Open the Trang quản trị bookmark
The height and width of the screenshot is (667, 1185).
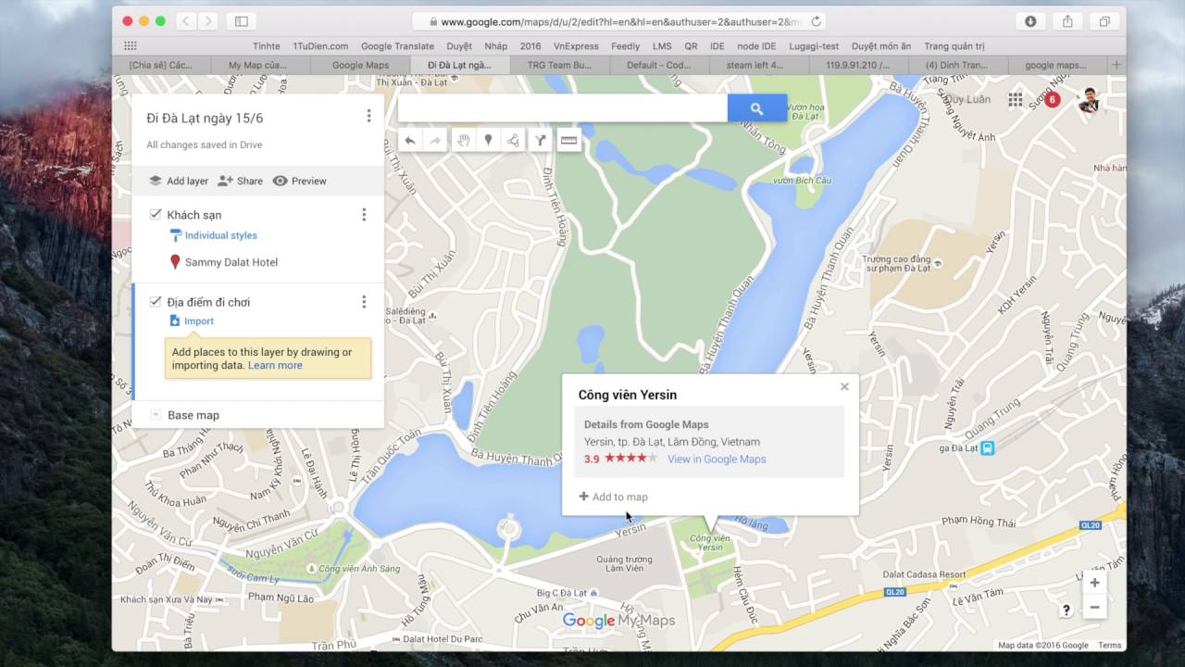coord(954,46)
